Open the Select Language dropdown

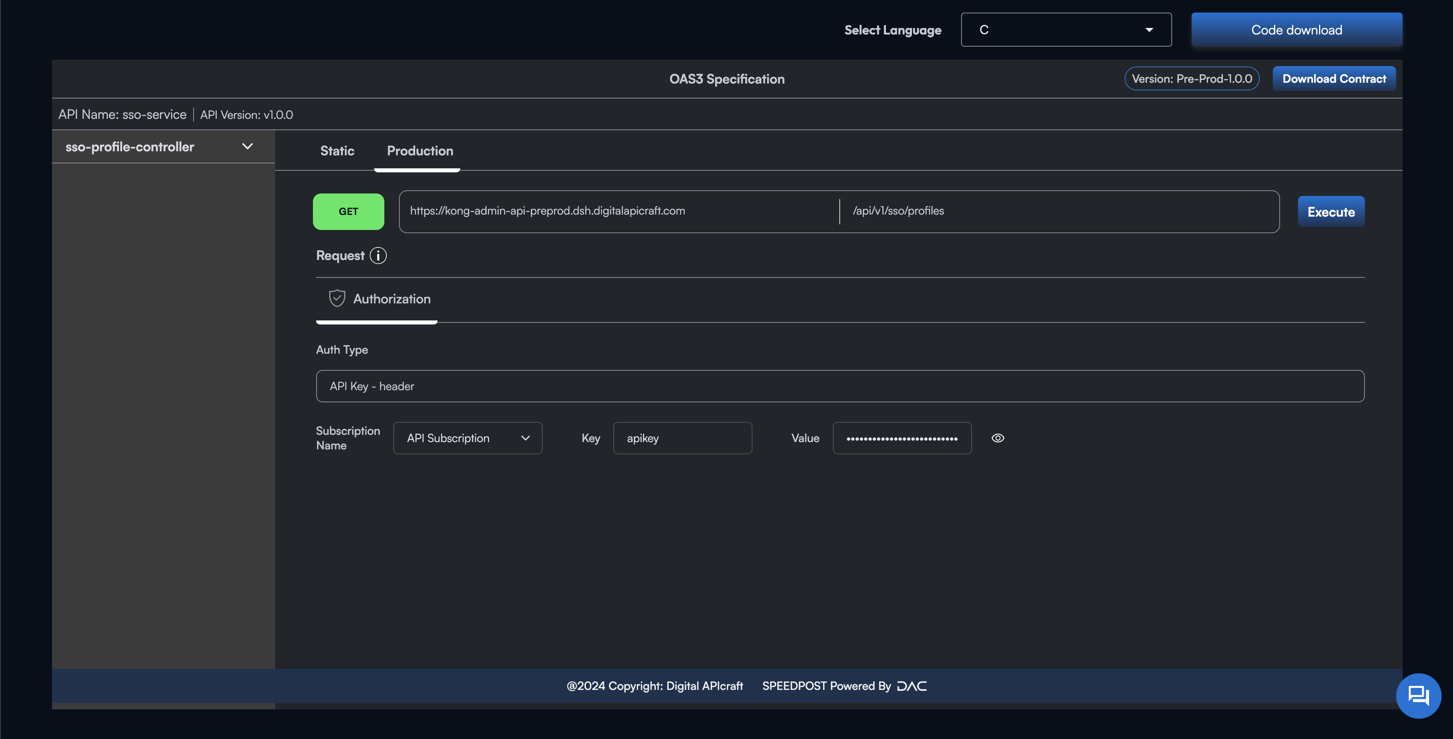(x=1066, y=30)
